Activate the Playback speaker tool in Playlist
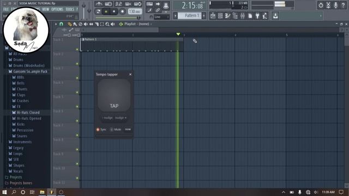Viewport: 349px width, 196px height. coord(113,24)
